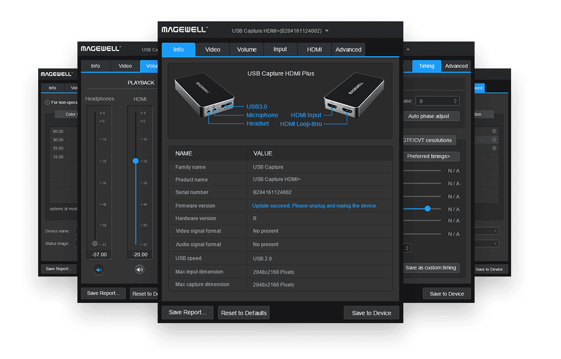Click Reset to Defaults on the front window
This screenshot has width=561, height=359.
point(243,312)
